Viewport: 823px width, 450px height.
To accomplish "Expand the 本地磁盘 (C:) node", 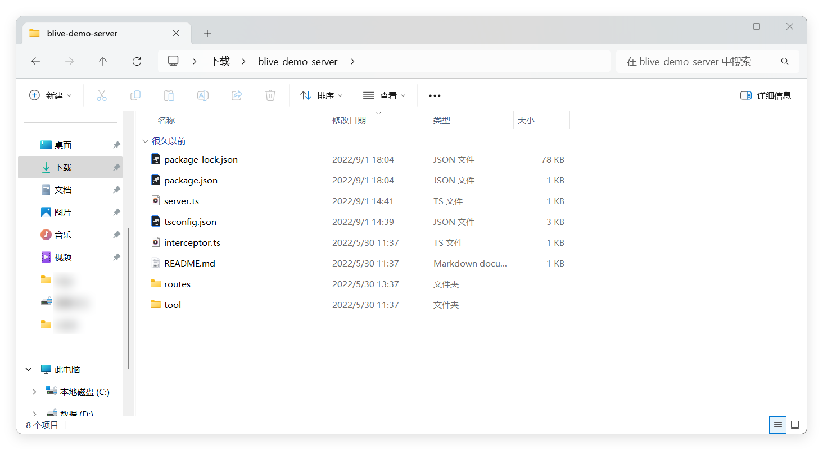I will pos(34,392).
